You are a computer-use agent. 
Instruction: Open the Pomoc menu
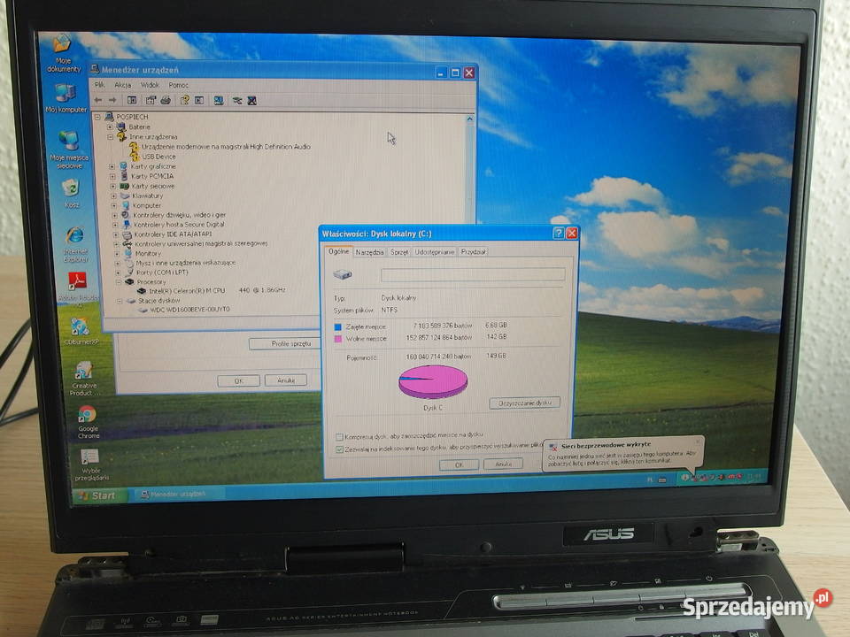178,85
